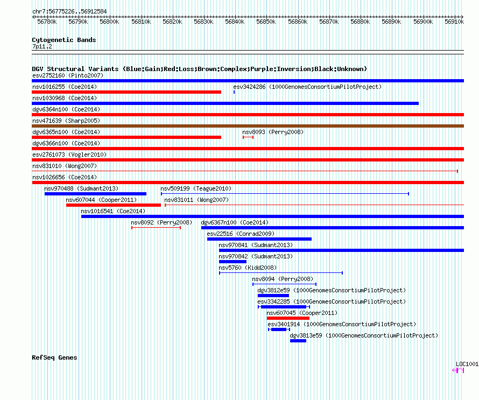
Task: Click the 56910k ruler tick label
Action: [x=454, y=22]
